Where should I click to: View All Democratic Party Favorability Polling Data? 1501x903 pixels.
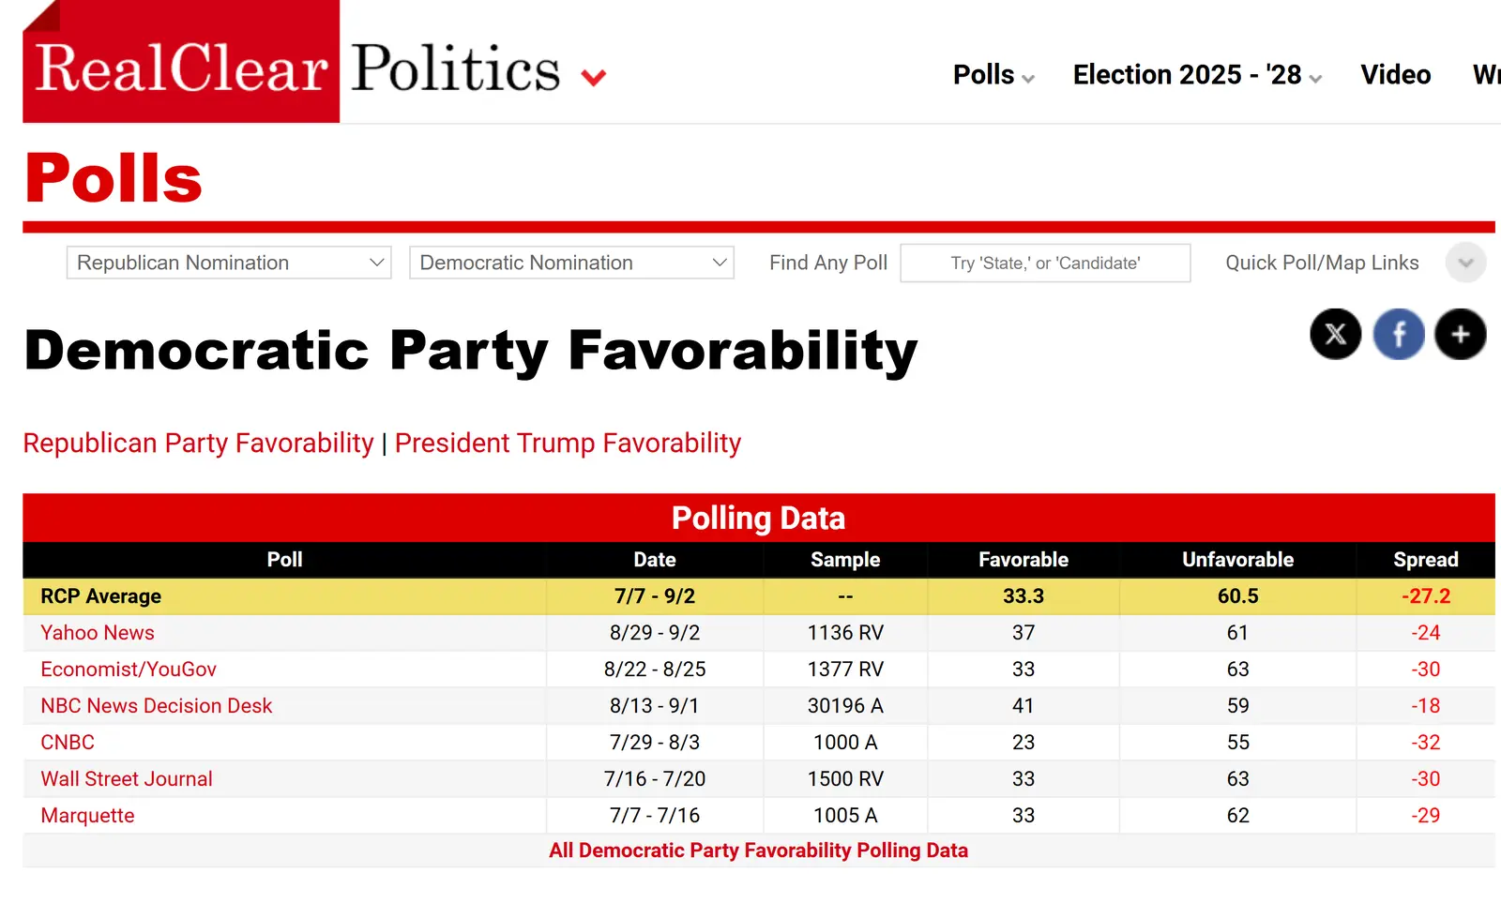[x=758, y=850]
